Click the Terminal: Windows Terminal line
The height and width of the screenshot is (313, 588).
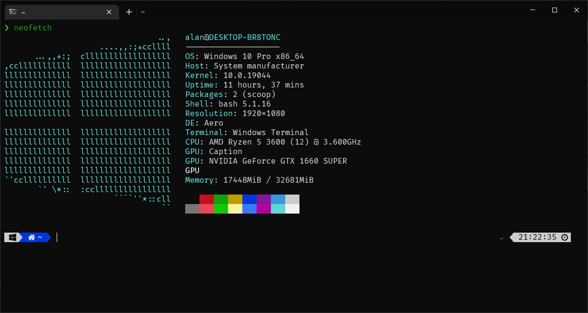(247, 133)
